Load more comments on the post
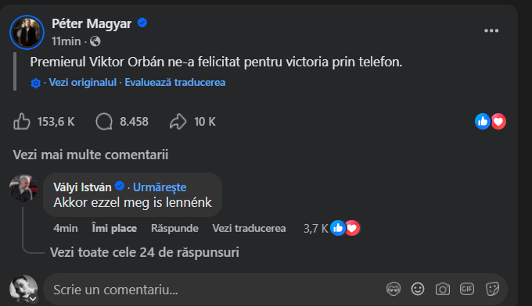The image size is (532, 306). click(91, 155)
